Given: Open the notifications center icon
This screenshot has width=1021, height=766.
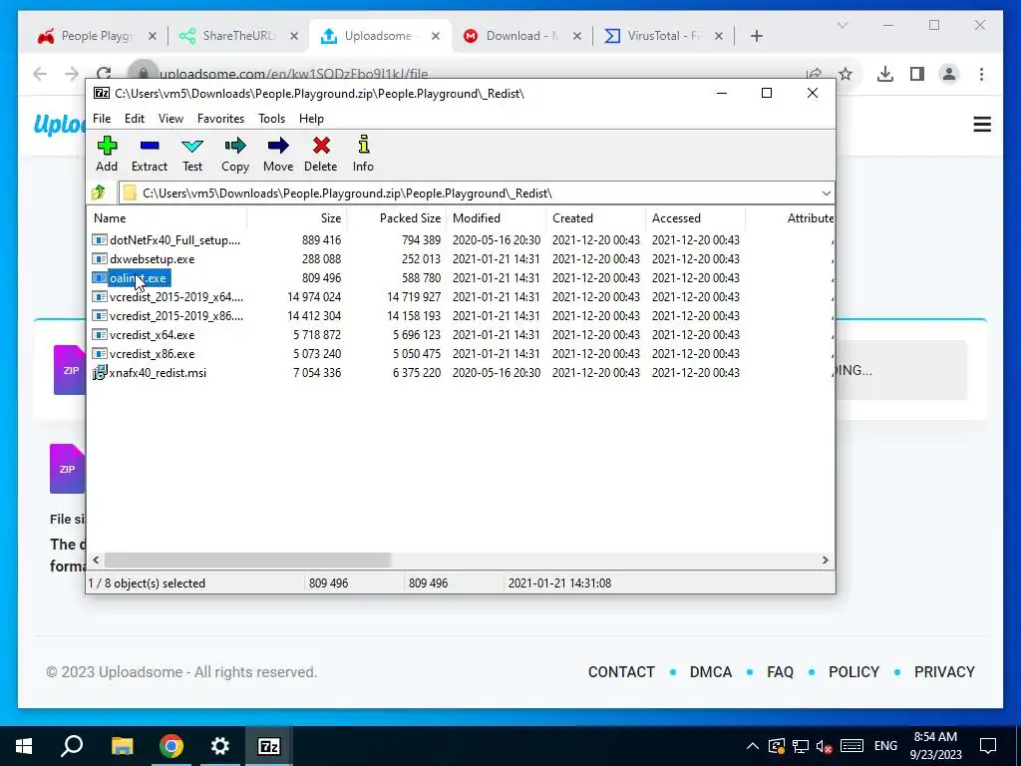Looking at the screenshot, I should pyautogui.click(x=988, y=746).
